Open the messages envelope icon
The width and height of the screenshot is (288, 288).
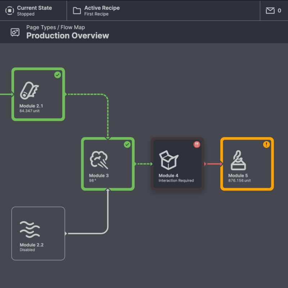point(270,10)
